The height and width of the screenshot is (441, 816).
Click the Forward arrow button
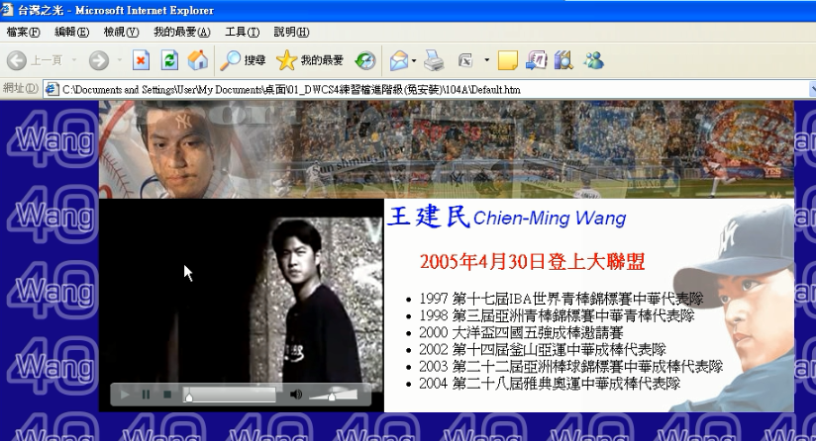point(98,60)
